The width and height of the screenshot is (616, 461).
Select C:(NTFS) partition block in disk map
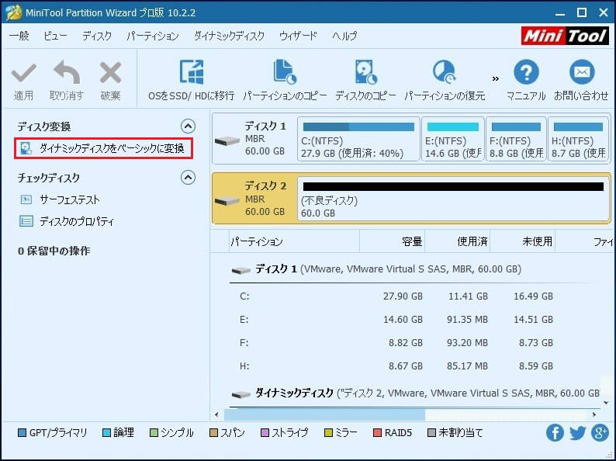(358, 139)
